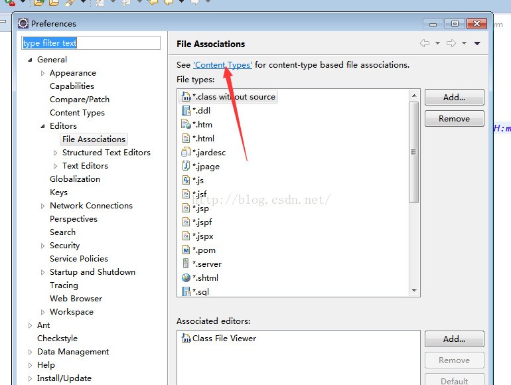Screen dimensions: 511x385
Task: Click the File types list scrollbar down arrow
Action: [x=414, y=291]
